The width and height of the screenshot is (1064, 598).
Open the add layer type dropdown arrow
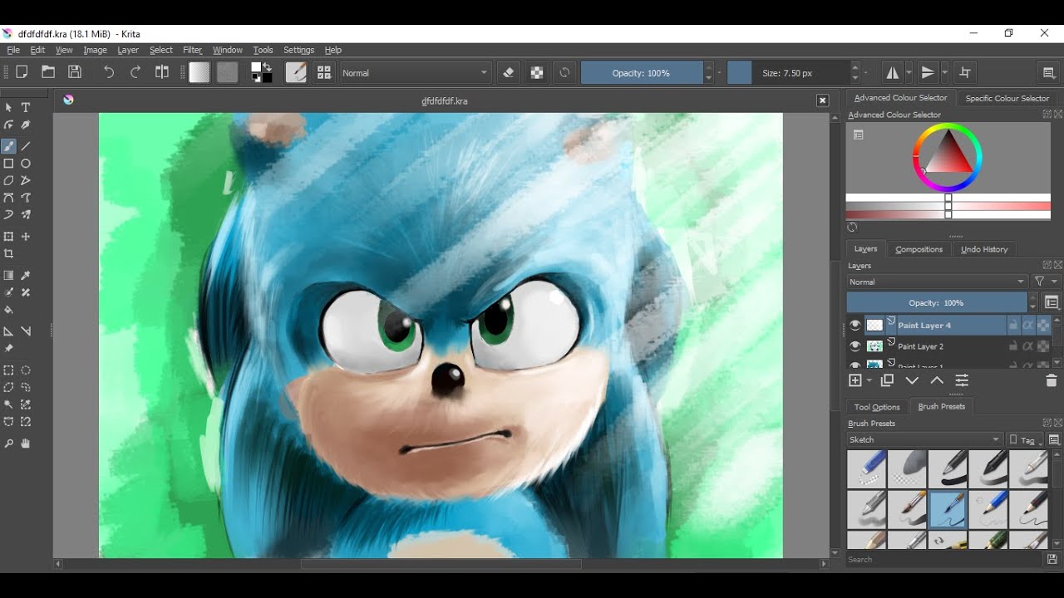pos(869,380)
